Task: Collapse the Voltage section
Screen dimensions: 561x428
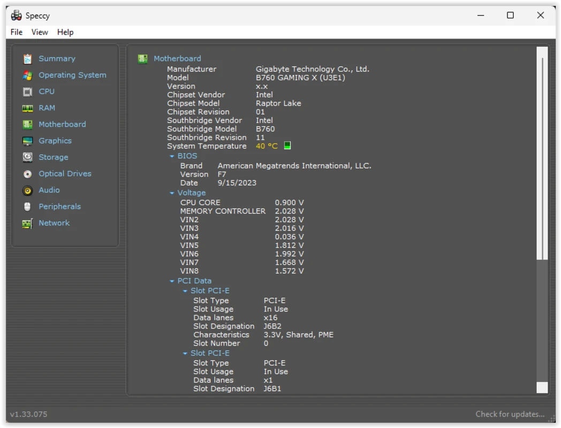Action: pyautogui.click(x=171, y=193)
